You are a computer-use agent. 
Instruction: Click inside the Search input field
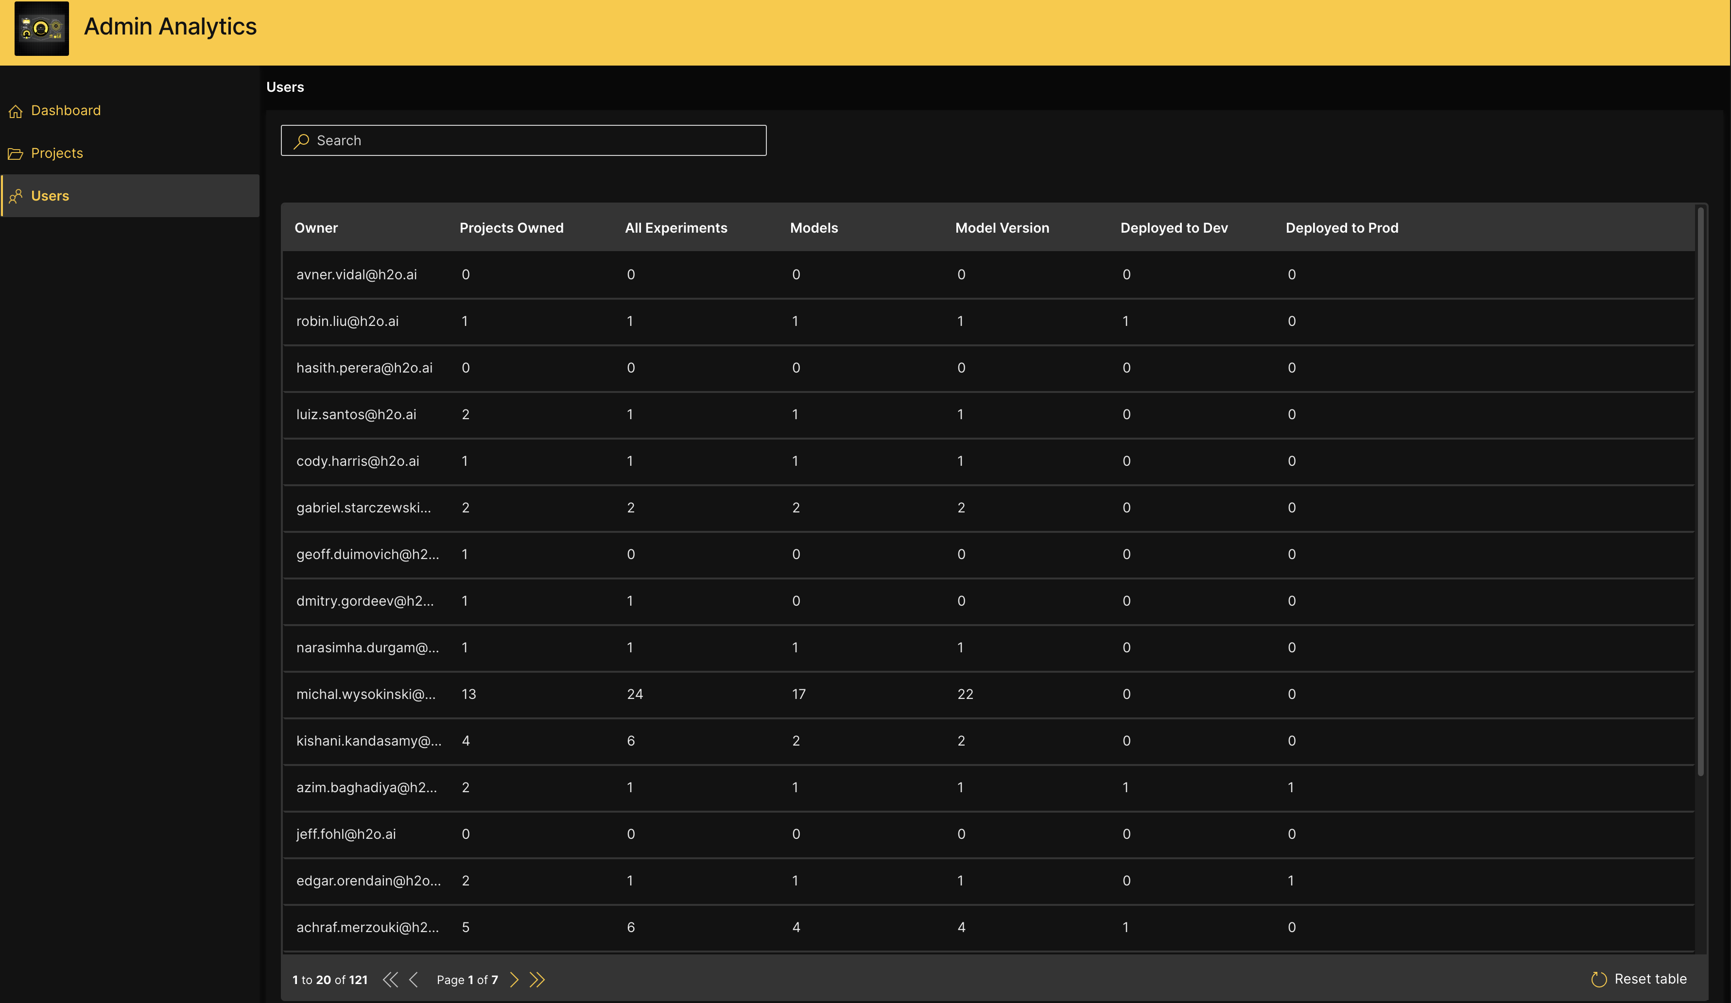point(524,141)
